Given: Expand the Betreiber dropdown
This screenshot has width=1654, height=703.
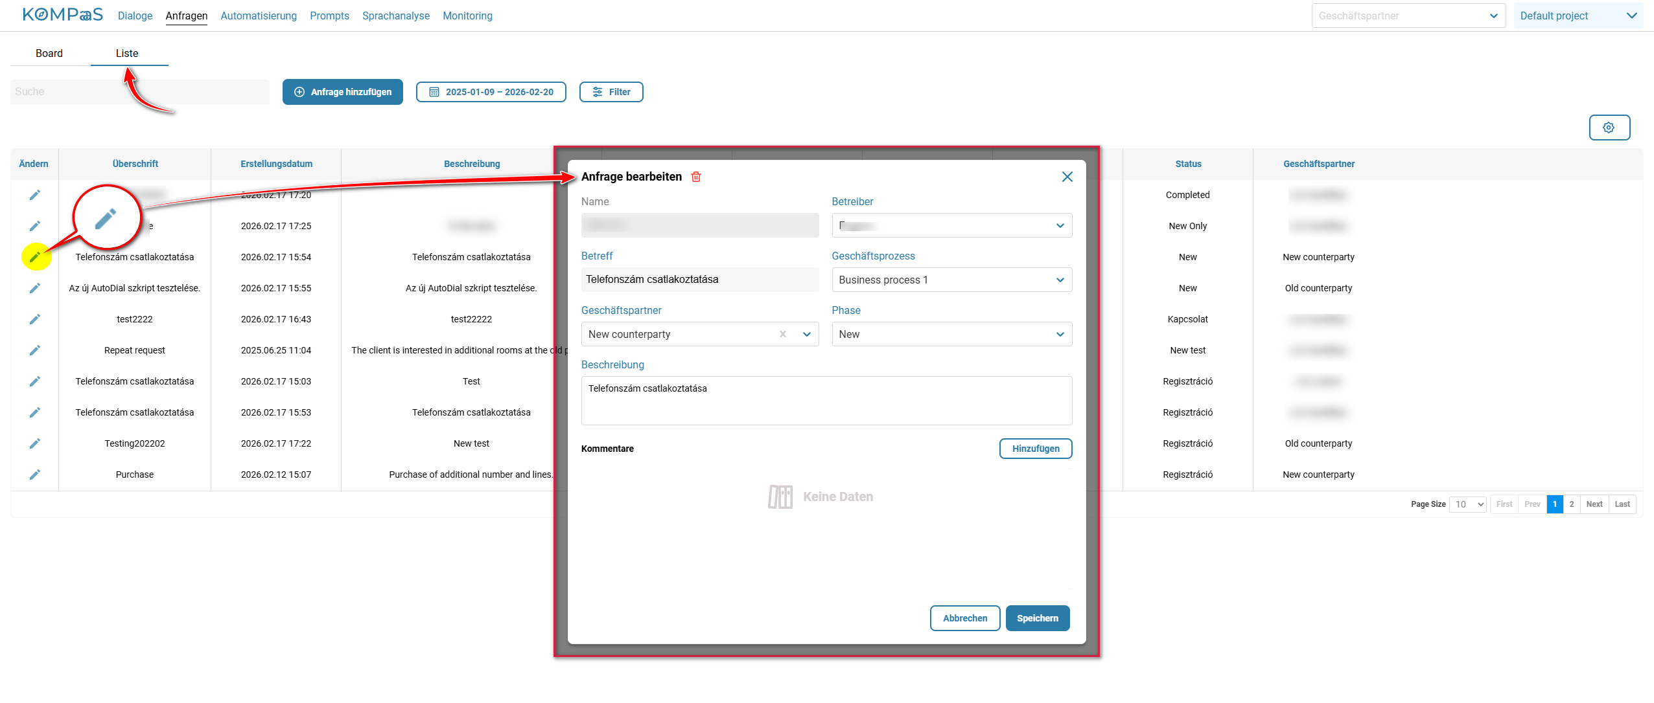Looking at the screenshot, I should (1060, 225).
